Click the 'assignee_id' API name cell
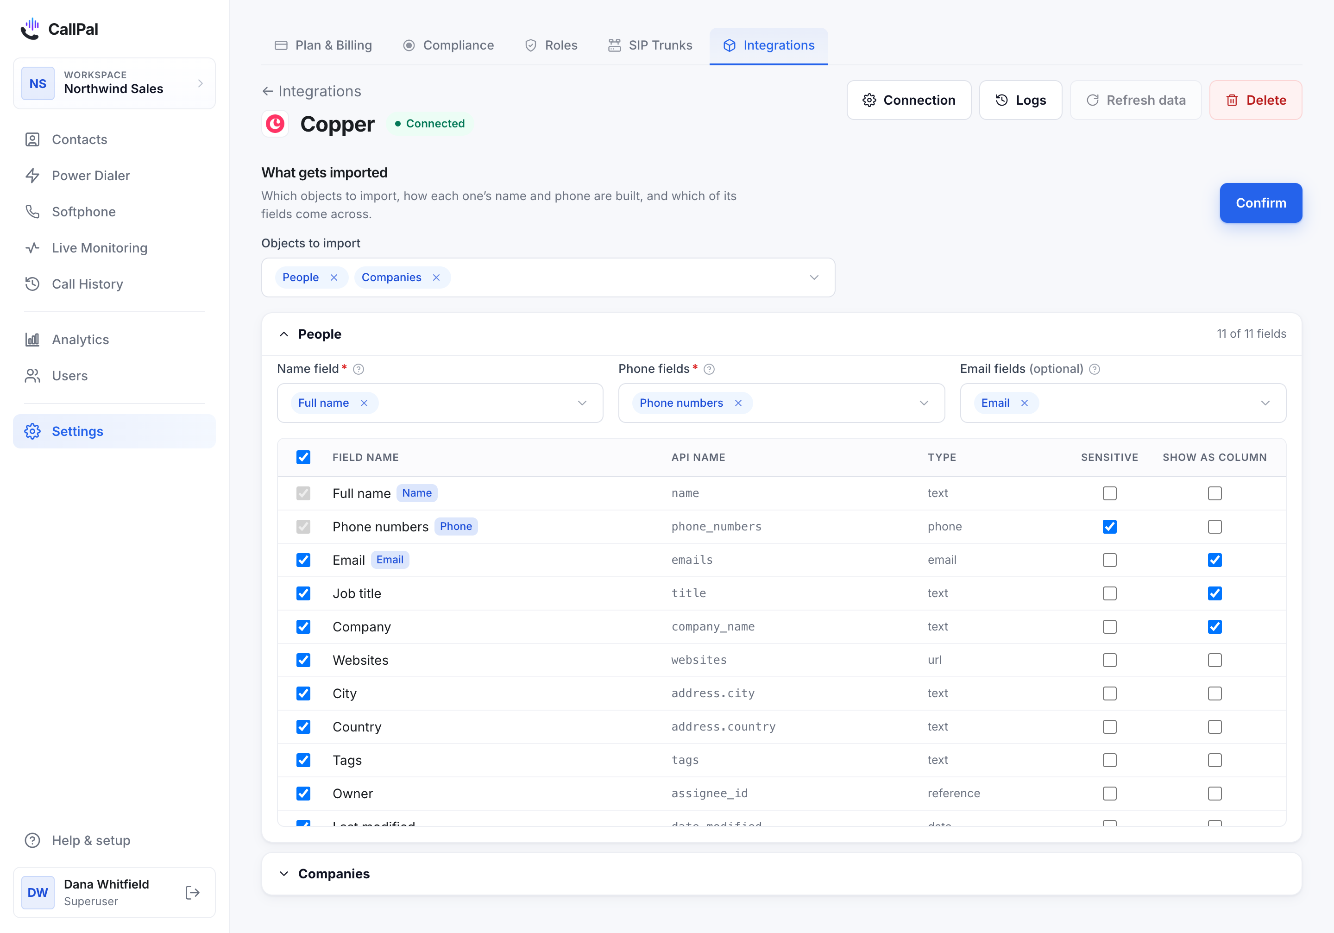 pyautogui.click(x=710, y=794)
